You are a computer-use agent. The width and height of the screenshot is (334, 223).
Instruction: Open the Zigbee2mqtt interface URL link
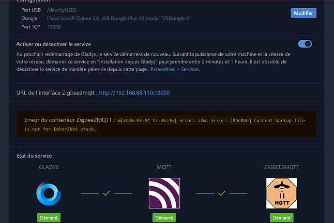coord(134,93)
